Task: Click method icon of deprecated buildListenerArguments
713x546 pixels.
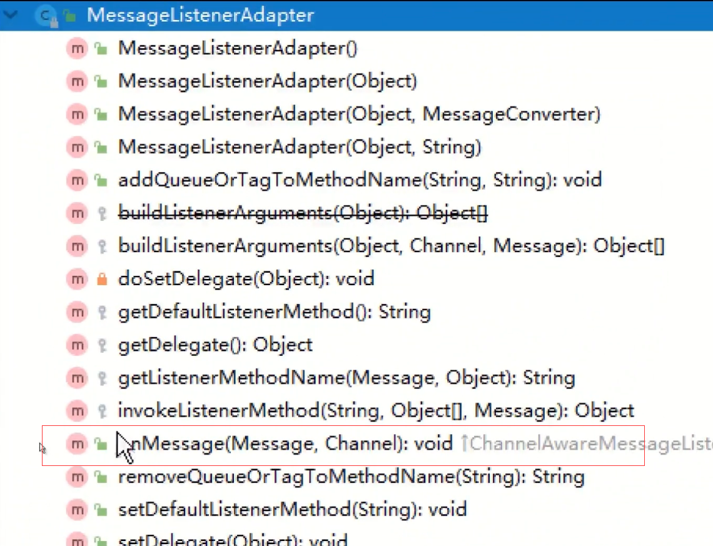Action: pyautogui.click(x=76, y=213)
